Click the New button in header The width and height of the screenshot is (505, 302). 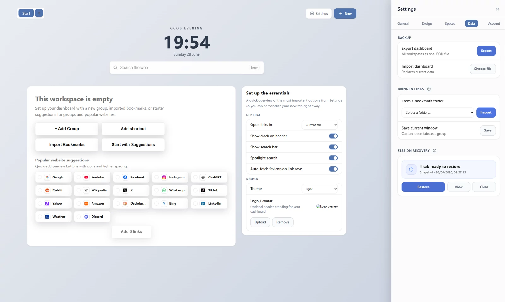[345, 13]
